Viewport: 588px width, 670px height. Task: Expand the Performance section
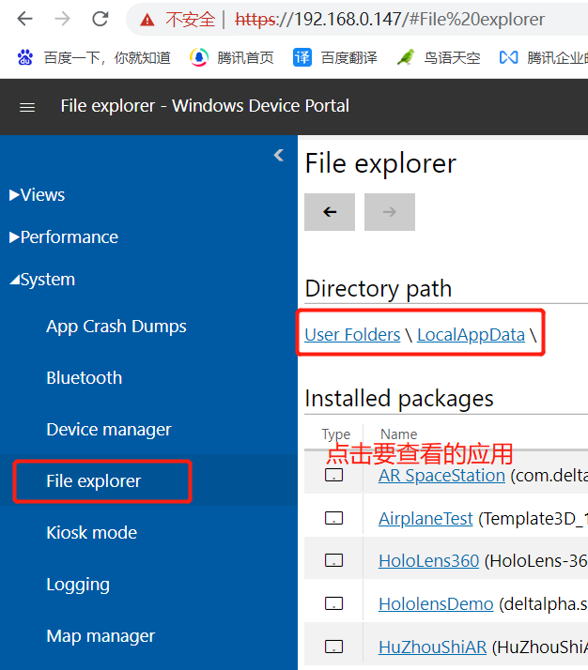(x=64, y=237)
